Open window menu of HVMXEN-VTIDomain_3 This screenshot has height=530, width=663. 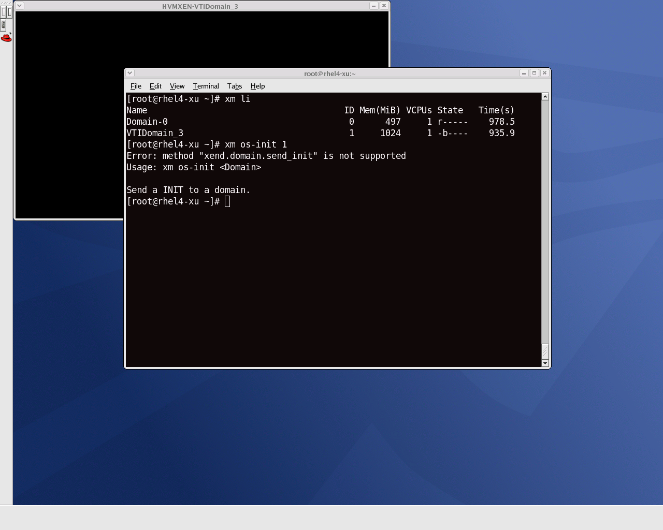click(x=20, y=6)
